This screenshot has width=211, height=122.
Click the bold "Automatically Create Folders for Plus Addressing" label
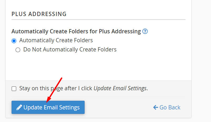pyautogui.click(x=76, y=31)
